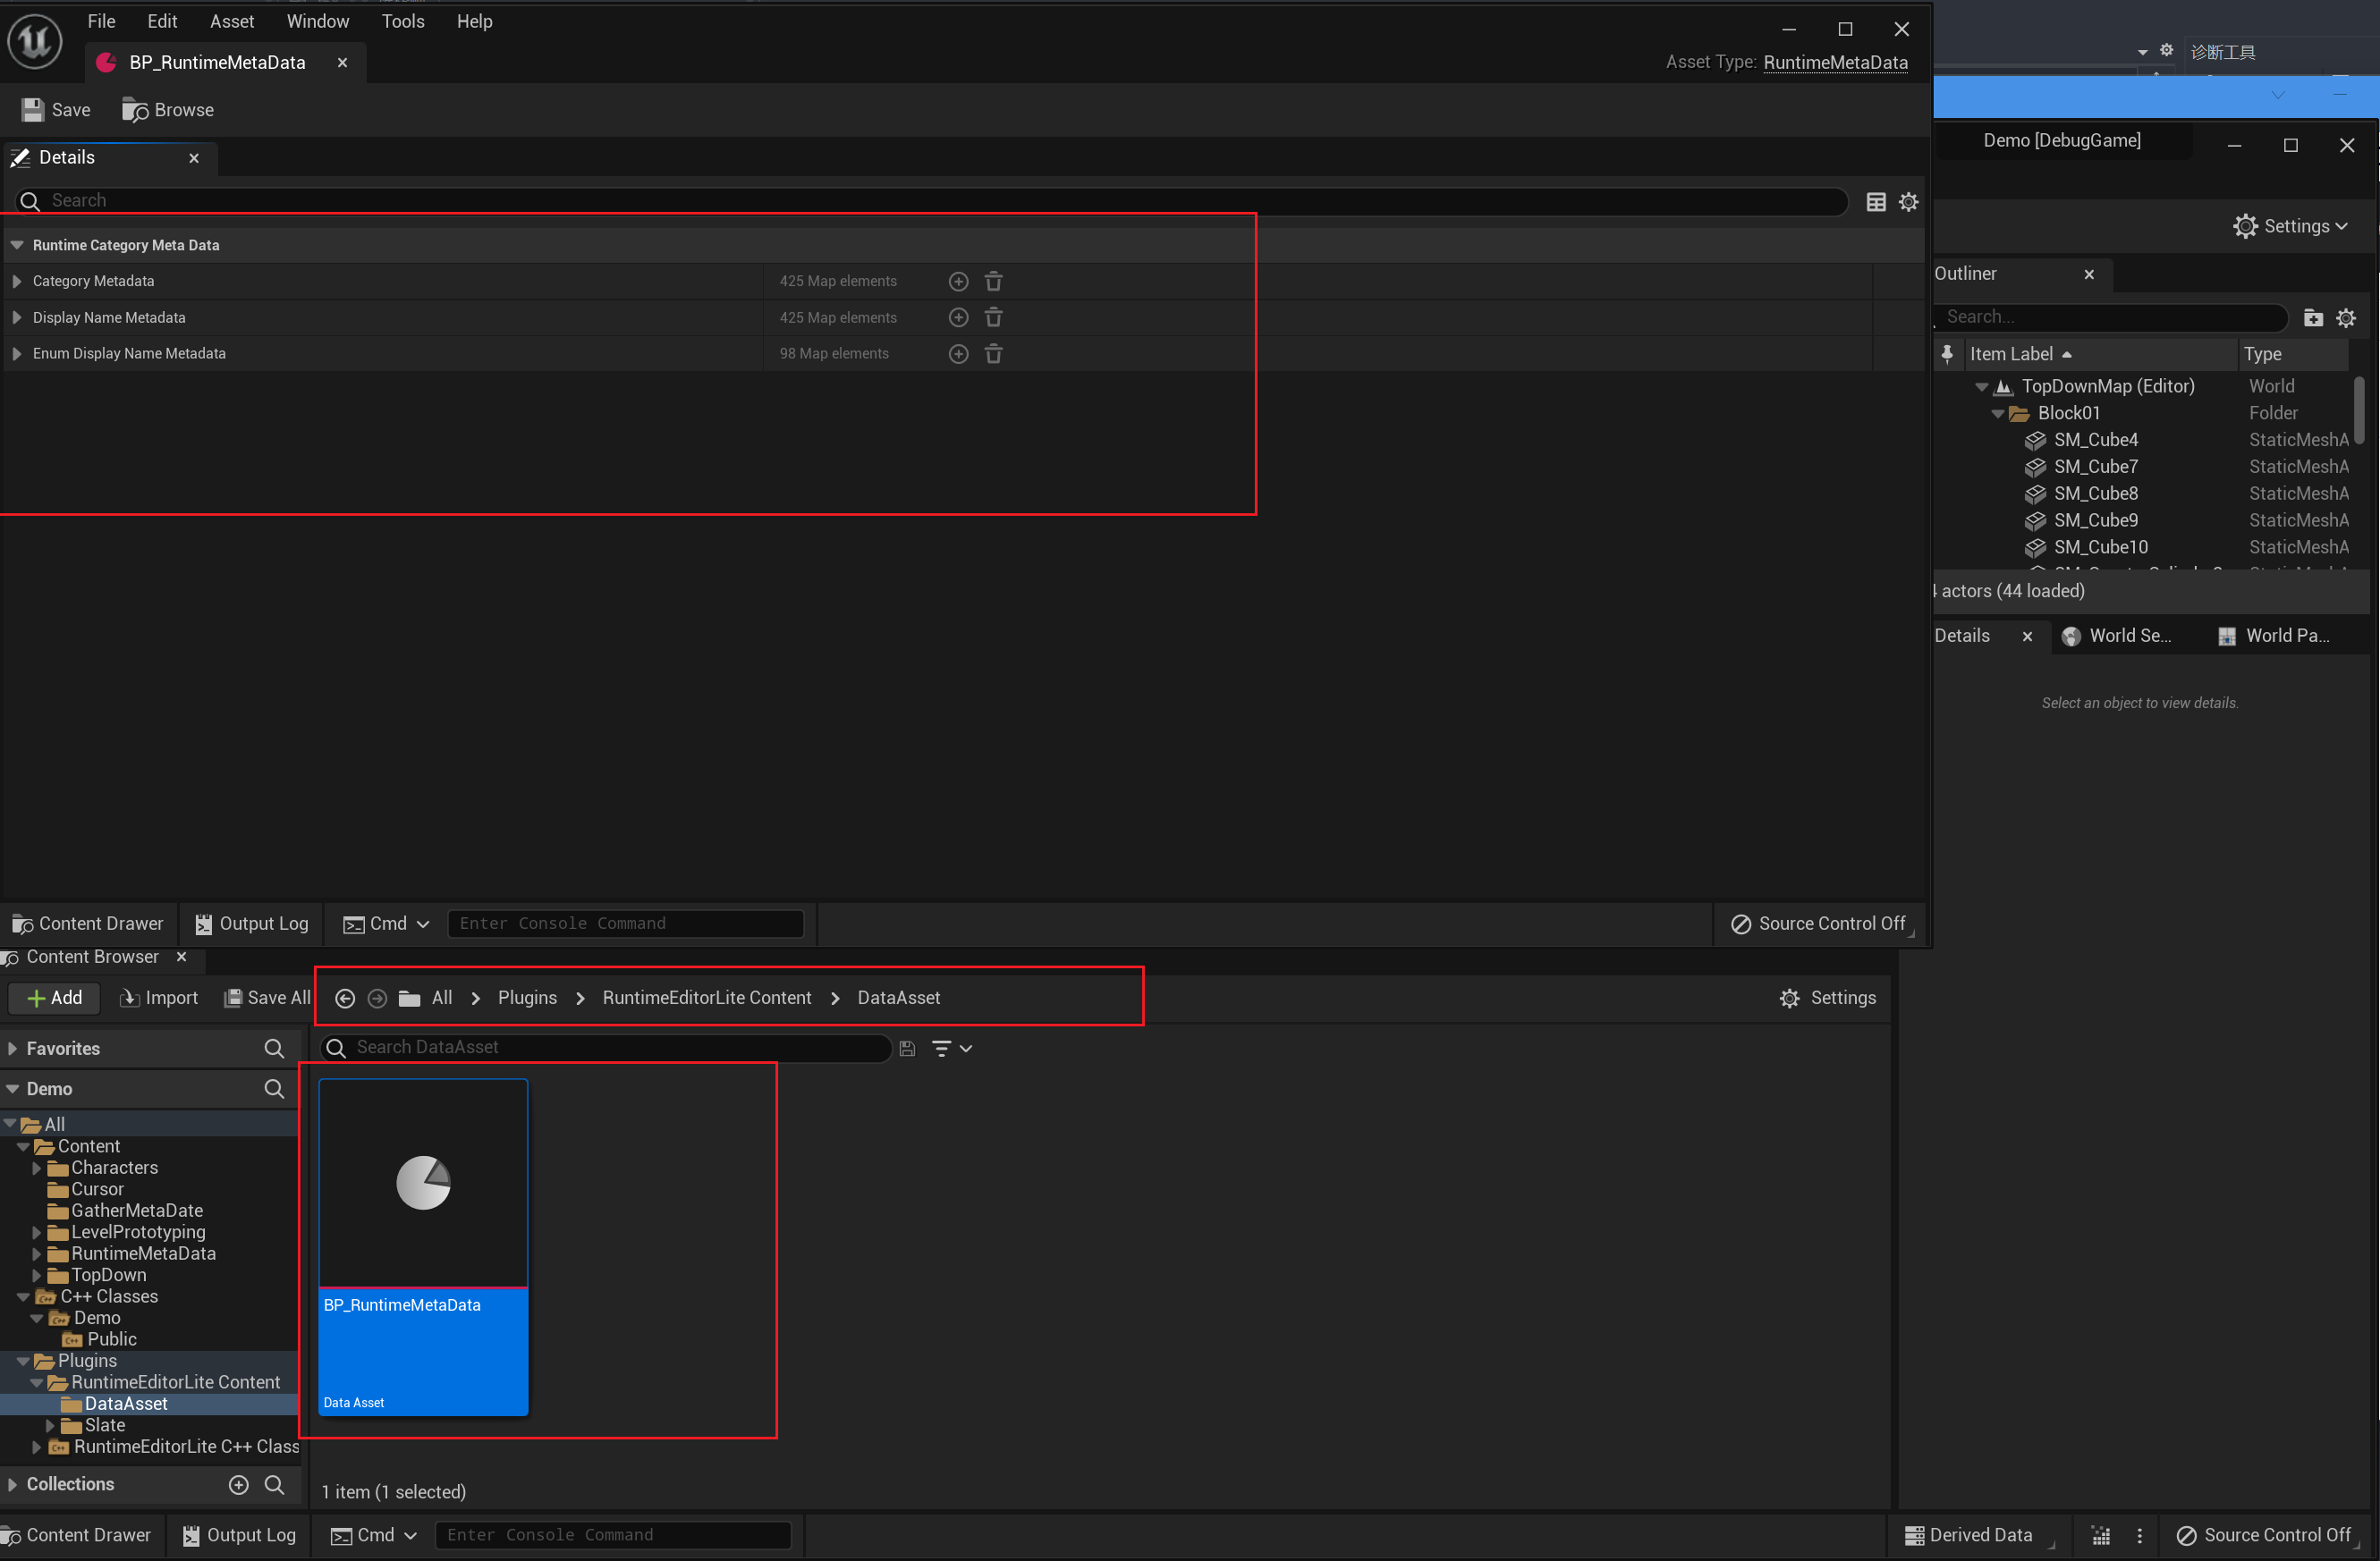Open the Cmd console type dropdown
Viewport: 2380px width, 1561px height.
tap(424, 924)
